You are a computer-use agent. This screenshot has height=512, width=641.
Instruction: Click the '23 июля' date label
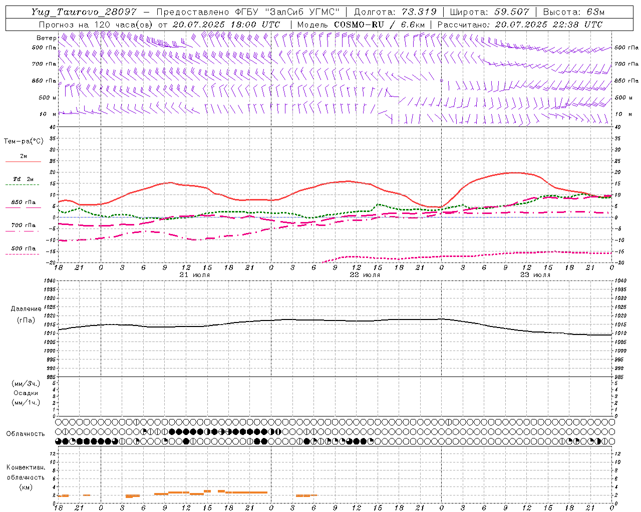click(x=535, y=275)
